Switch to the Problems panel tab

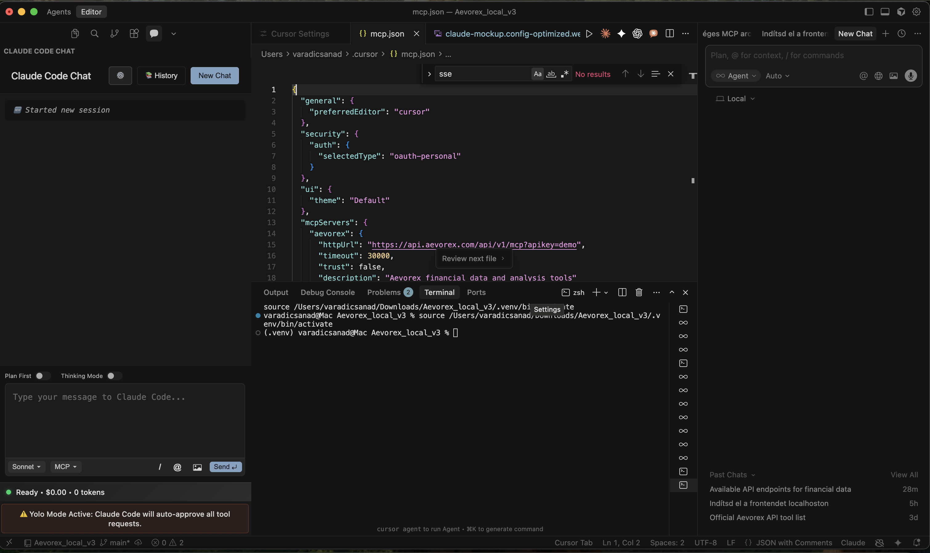384,292
